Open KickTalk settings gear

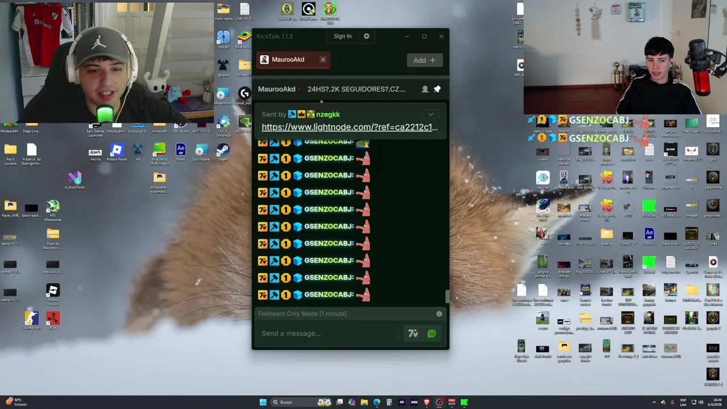pyautogui.click(x=366, y=36)
